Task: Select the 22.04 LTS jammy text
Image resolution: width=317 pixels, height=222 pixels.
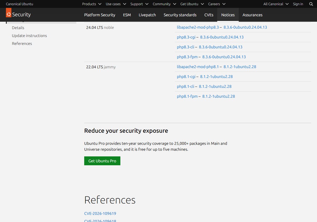Action: click(101, 67)
